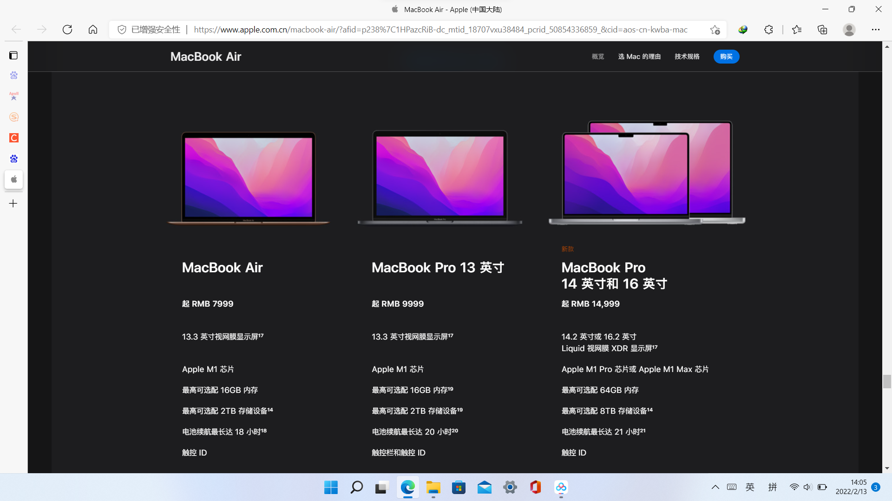Open the volume control in system tray
This screenshot has height=501, width=892.
pos(807,487)
